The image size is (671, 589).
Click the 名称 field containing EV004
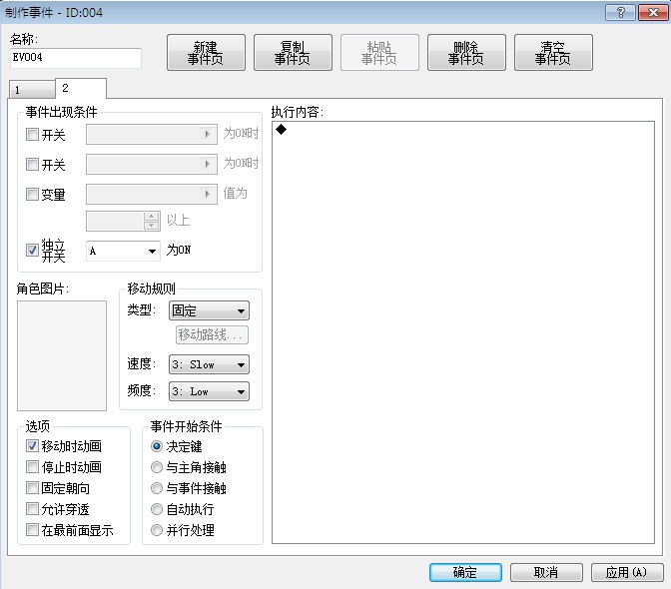[76, 58]
